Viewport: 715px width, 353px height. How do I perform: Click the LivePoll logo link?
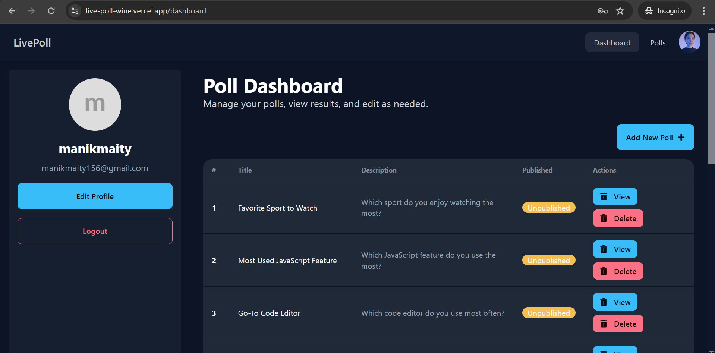32,43
